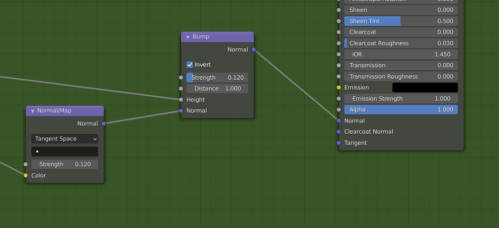Click the yellow Emission input socket
The height and width of the screenshot is (228, 499).
[339, 88]
